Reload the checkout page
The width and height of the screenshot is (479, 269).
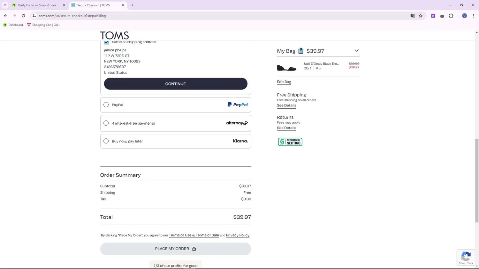pyautogui.click(x=23, y=16)
